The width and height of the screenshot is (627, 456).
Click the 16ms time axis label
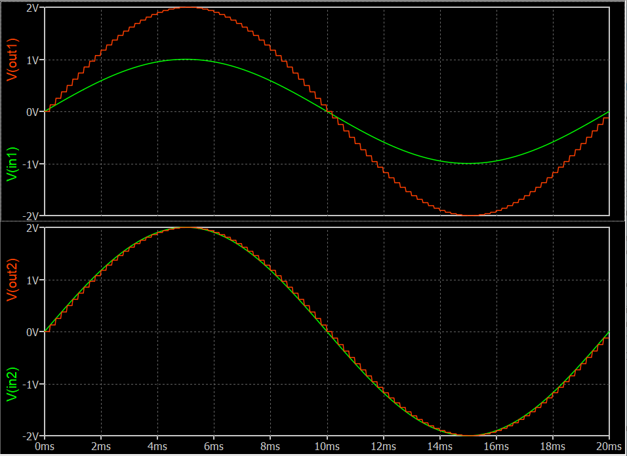(496, 446)
